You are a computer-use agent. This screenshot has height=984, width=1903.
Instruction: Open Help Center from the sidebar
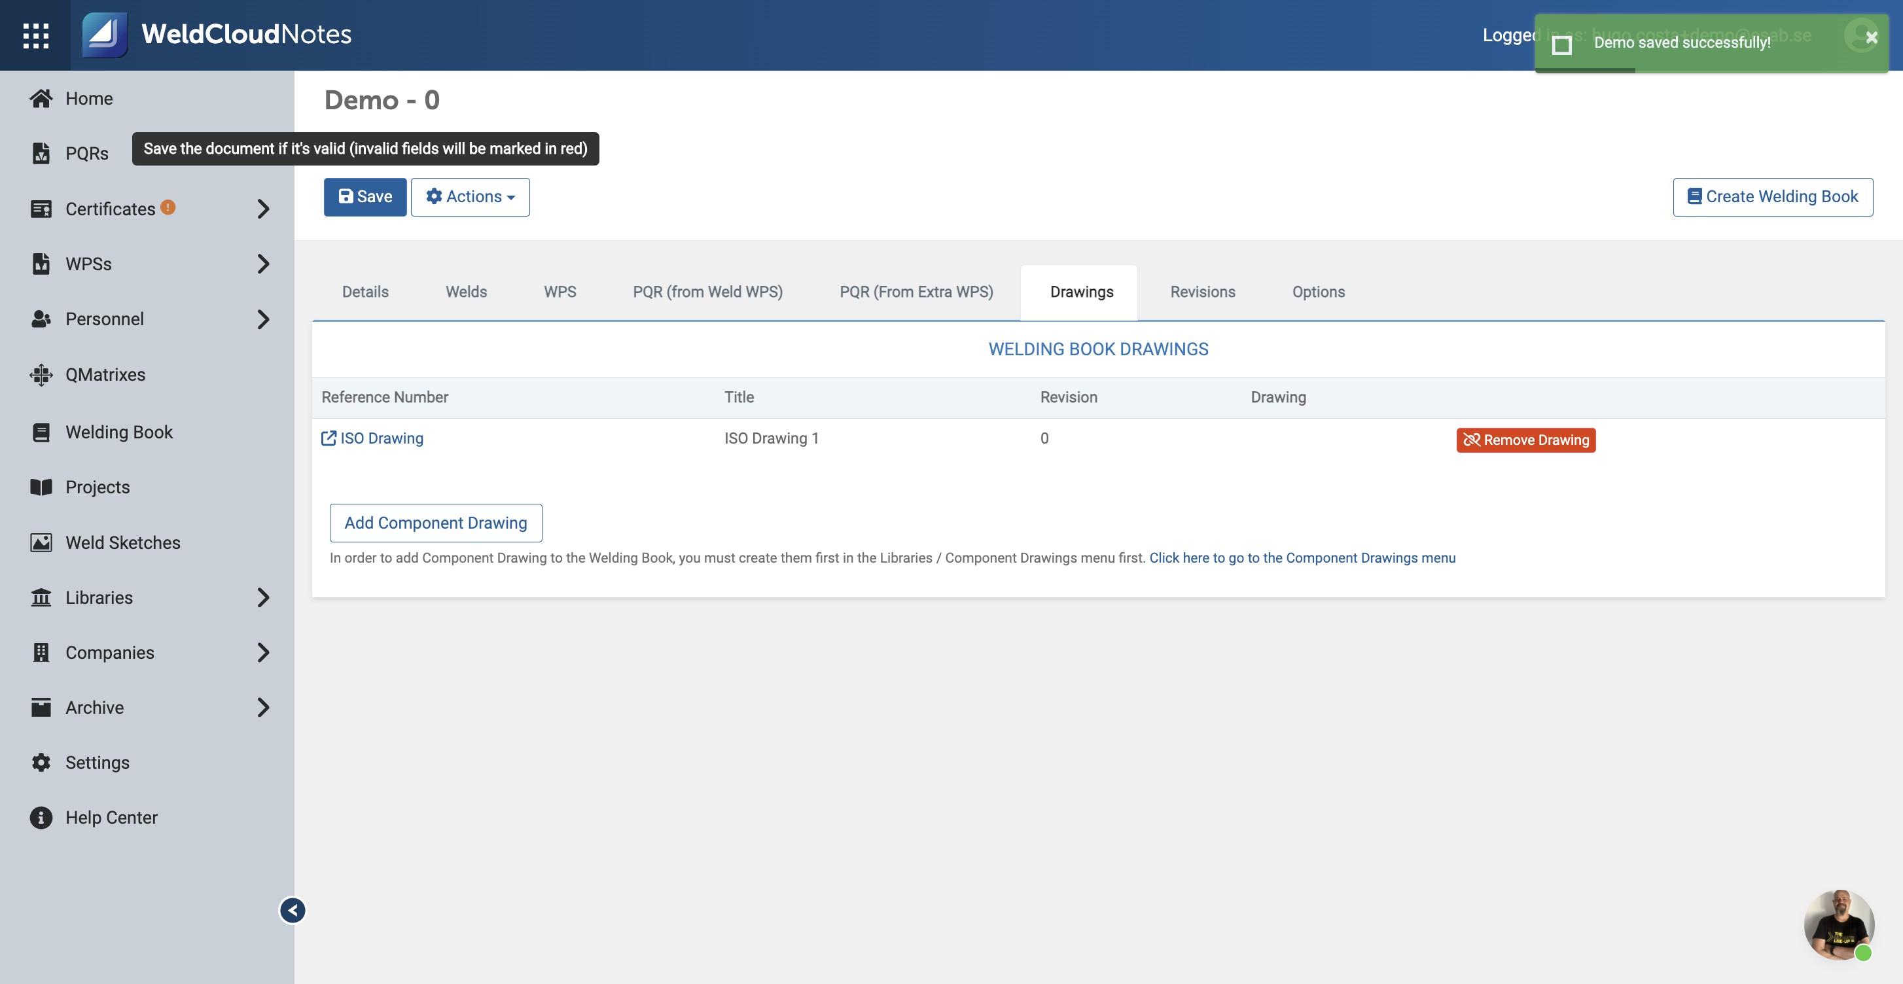pyautogui.click(x=111, y=817)
